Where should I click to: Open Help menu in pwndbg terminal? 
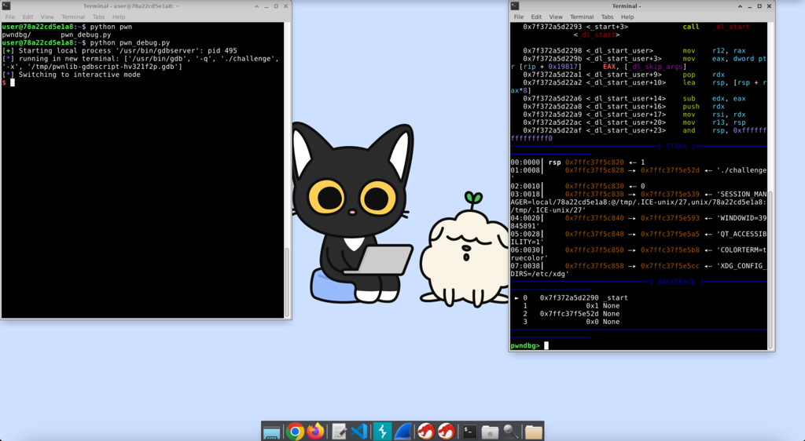point(627,17)
